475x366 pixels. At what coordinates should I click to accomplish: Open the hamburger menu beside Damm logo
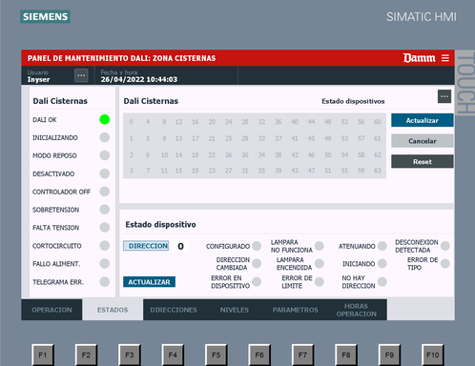click(445, 58)
